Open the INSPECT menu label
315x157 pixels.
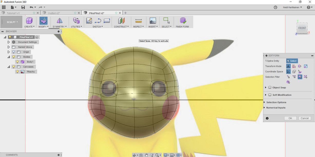pos(138,27)
